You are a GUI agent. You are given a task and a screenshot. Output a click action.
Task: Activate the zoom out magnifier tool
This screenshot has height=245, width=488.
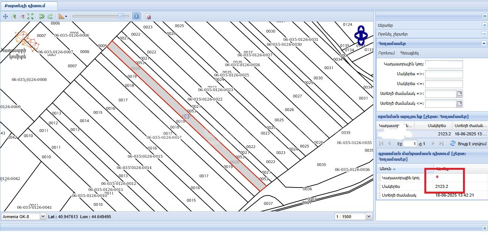[22, 17]
